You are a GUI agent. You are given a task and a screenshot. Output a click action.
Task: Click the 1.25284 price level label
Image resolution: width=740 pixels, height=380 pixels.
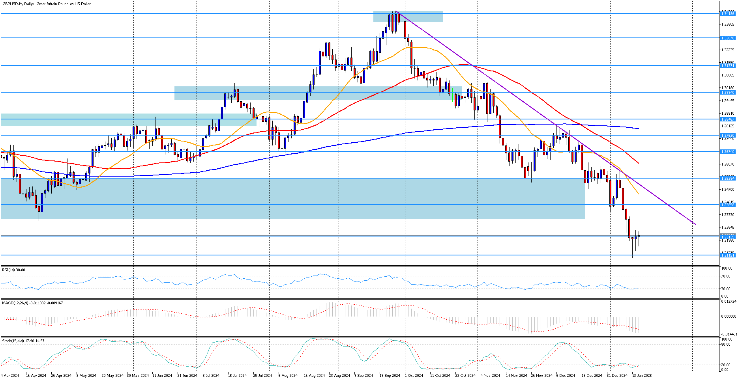727,179
